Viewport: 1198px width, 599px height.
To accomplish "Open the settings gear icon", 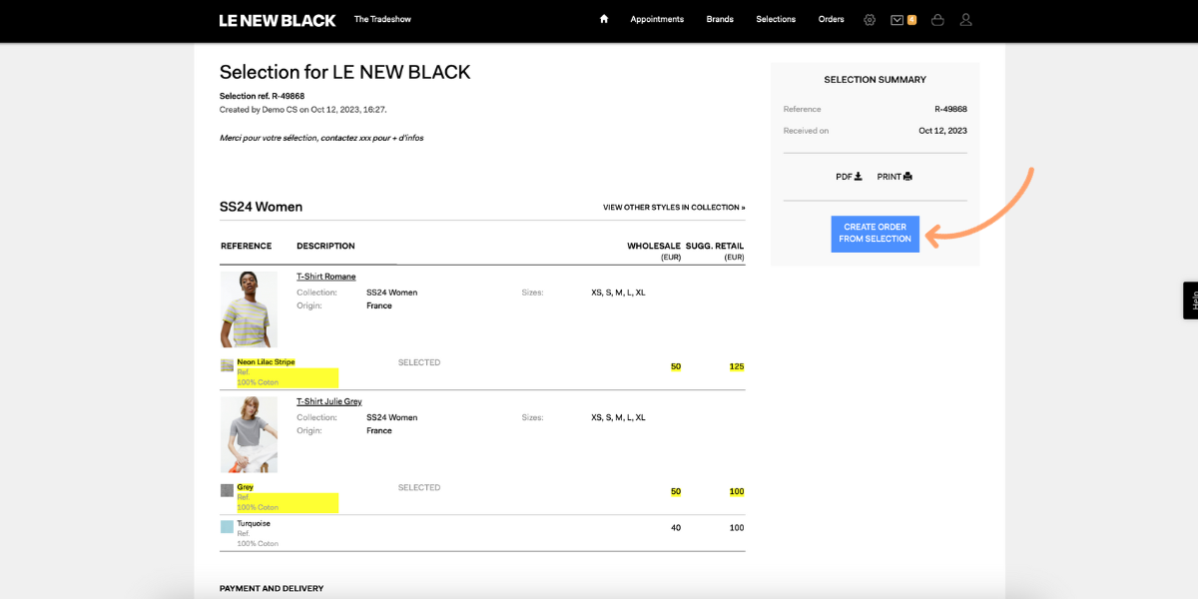I will [x=870, y=20].
